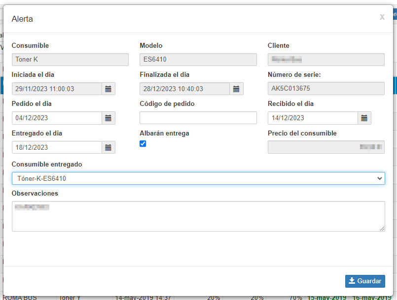Open calendar picker for Recibido el dia

coord(364,118)
